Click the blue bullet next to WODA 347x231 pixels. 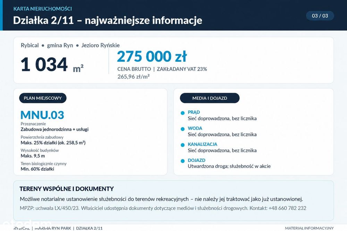[183, 129]
